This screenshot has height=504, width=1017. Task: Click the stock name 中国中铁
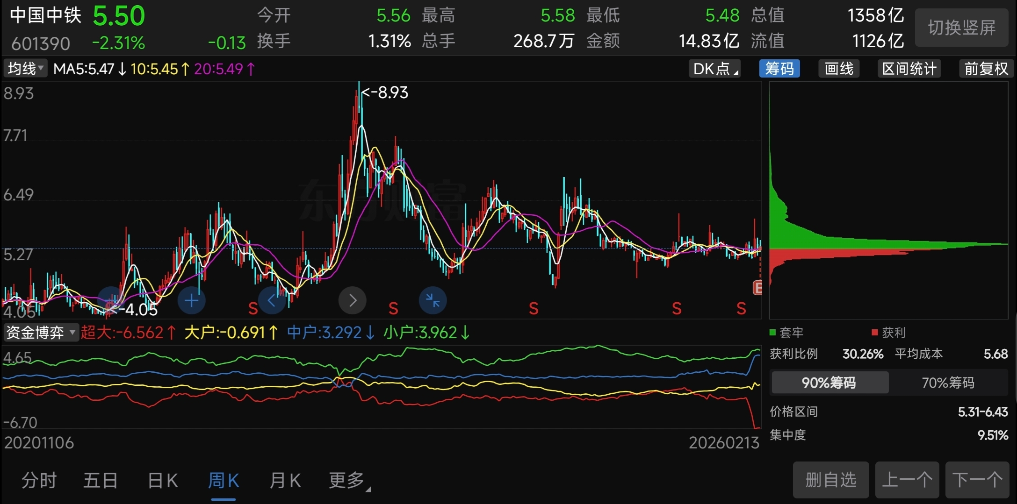(x=46, y=15)
